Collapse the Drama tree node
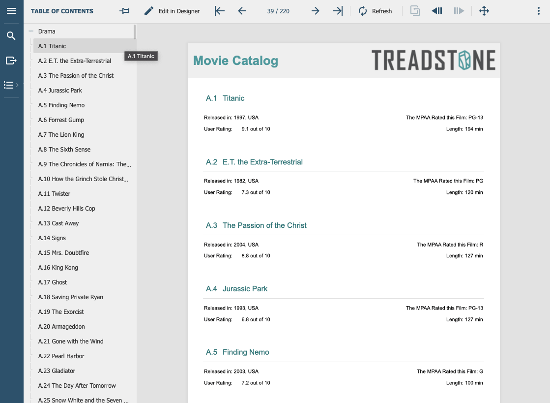 coord(31,31)
